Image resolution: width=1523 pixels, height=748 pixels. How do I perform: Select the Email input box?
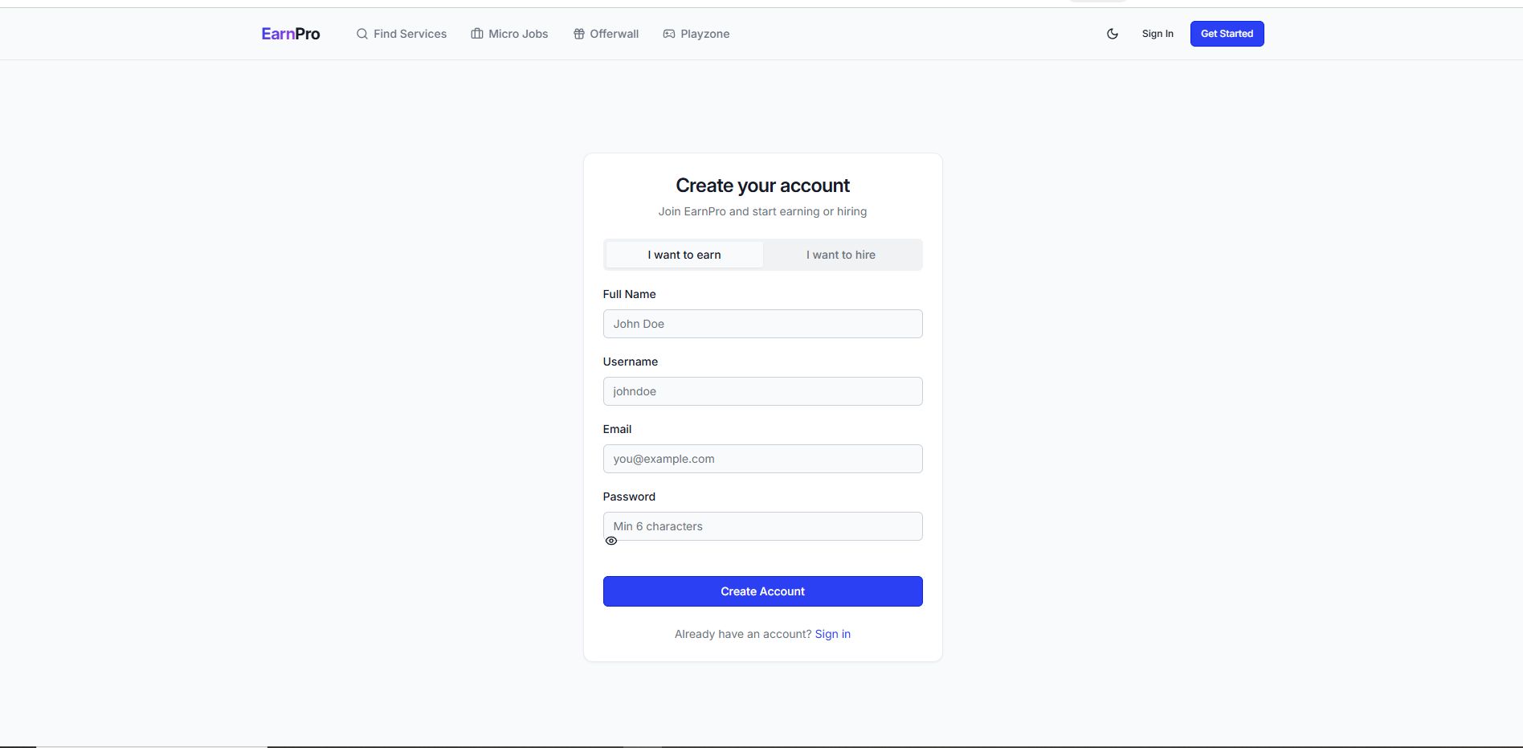762,459
